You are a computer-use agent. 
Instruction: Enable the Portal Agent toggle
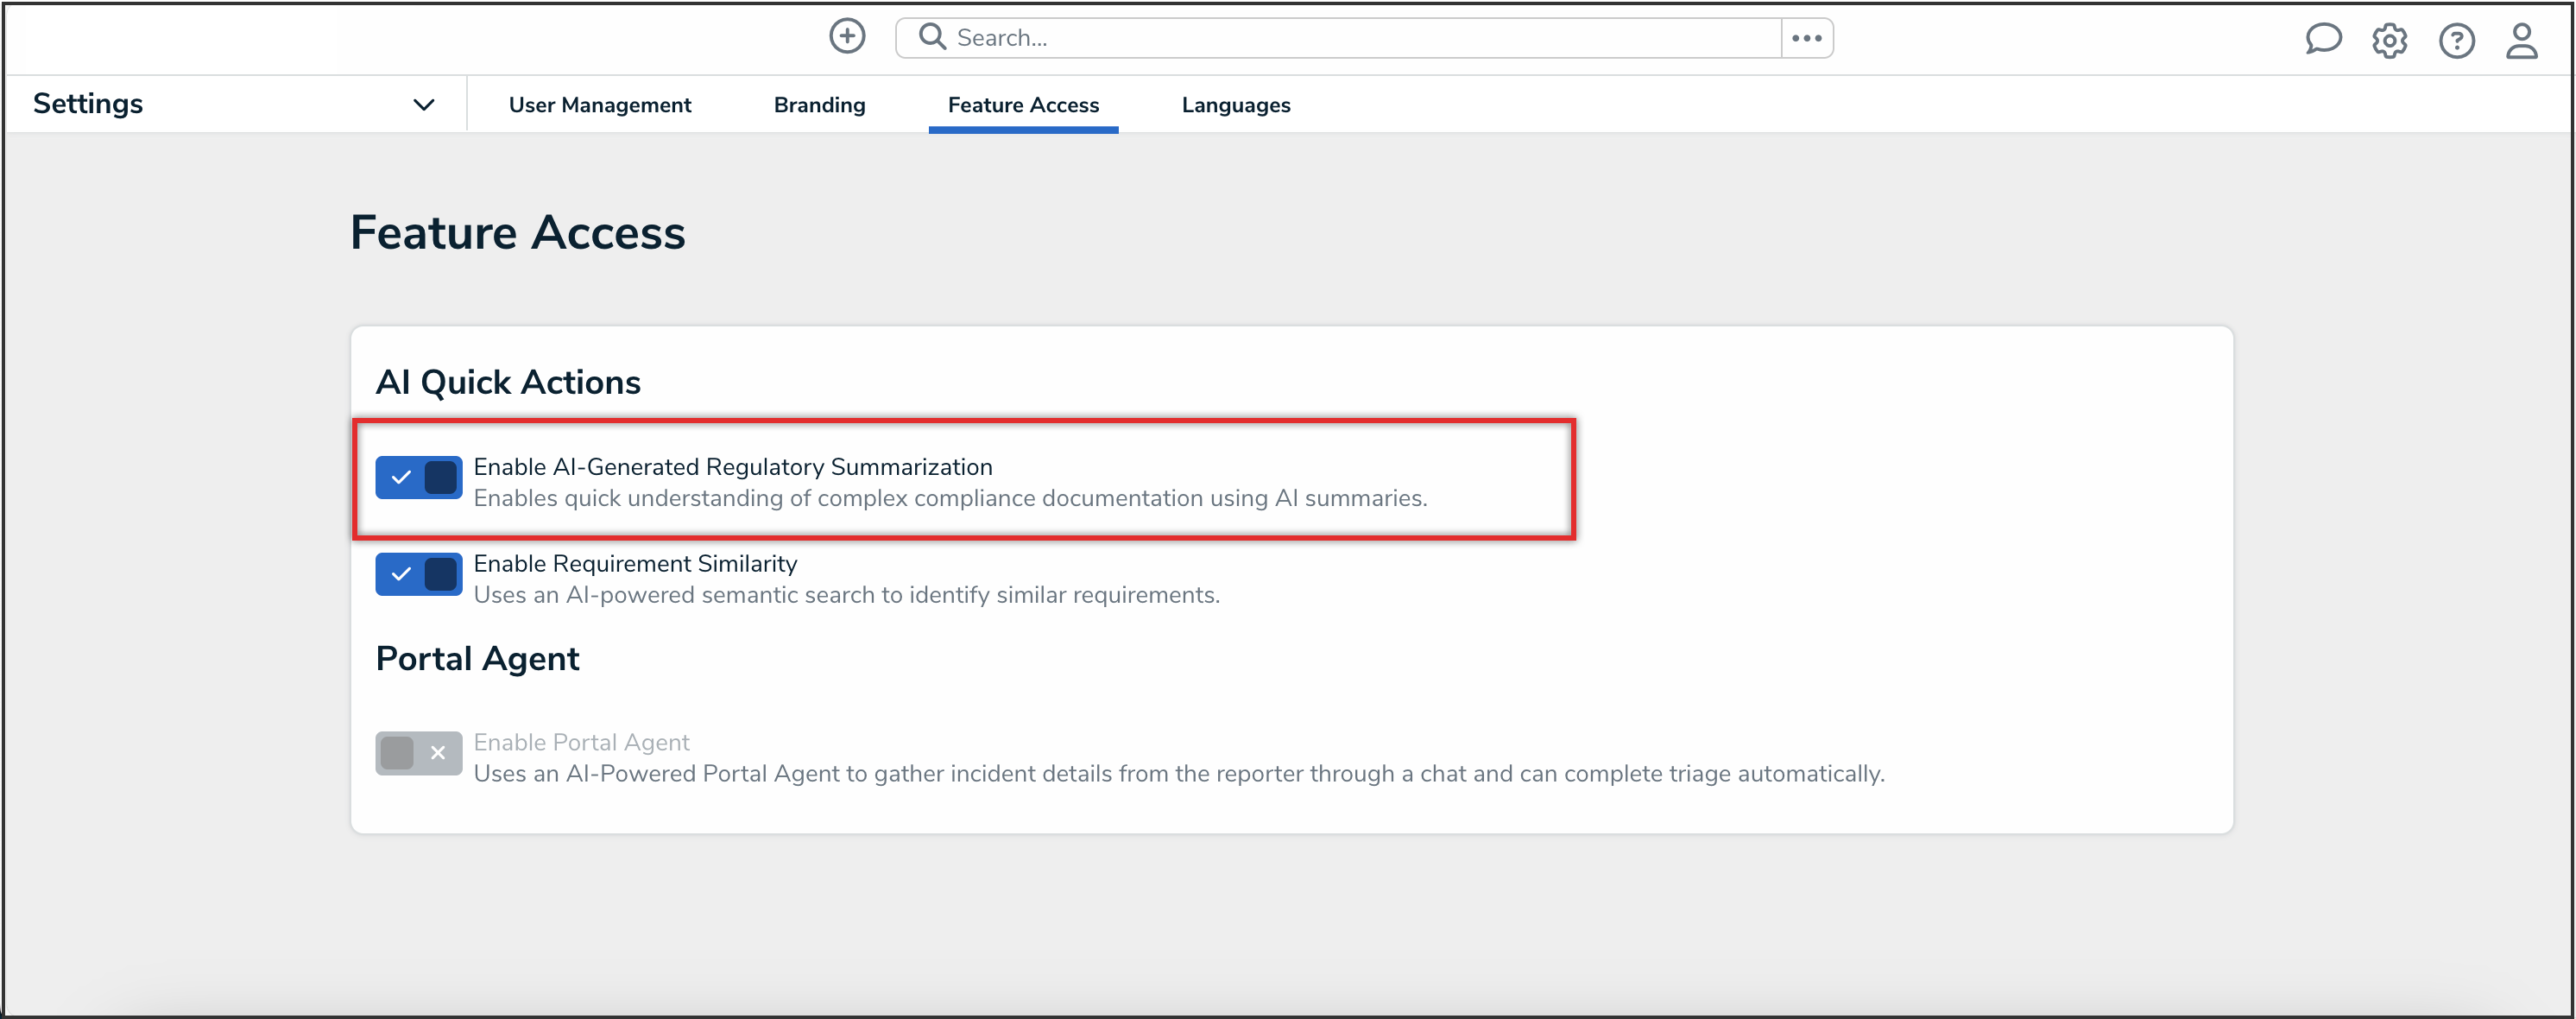click(x=418, y=753)
